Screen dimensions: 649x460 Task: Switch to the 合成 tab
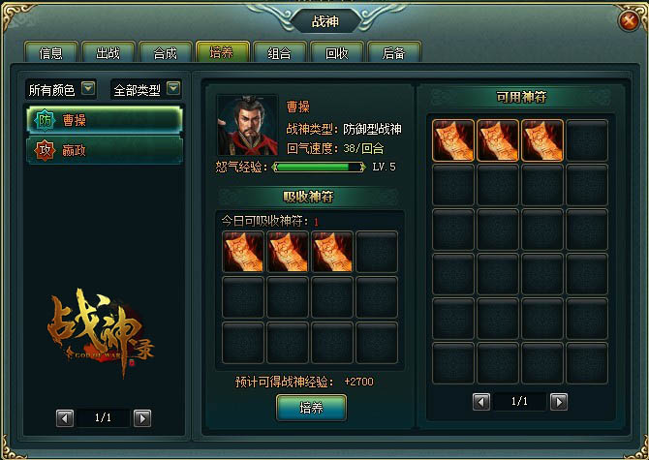click(x=165, y=52)
